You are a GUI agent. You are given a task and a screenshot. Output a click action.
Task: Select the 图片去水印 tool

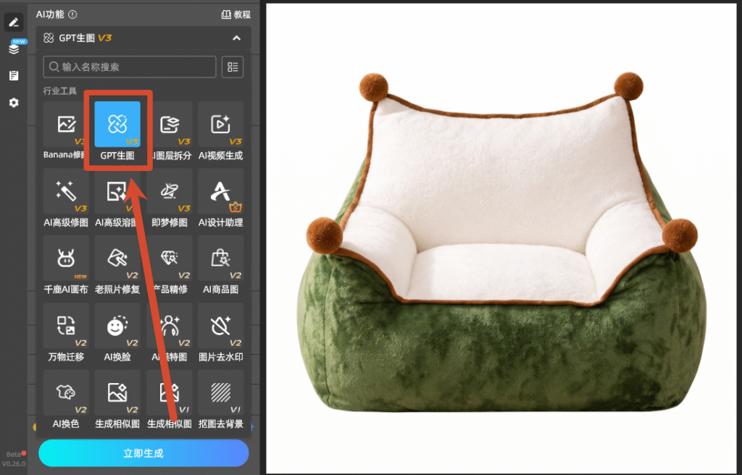point(220,332)
